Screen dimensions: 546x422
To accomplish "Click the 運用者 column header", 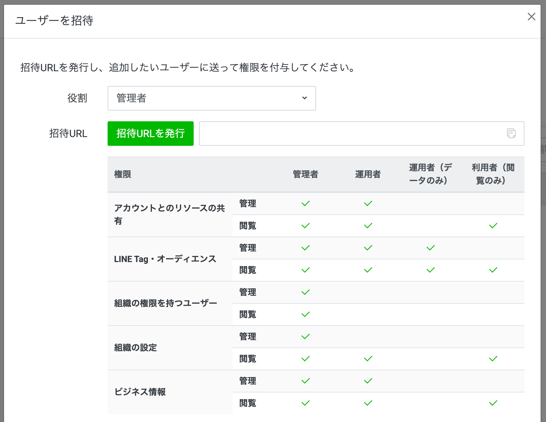I will tap(368, 174).
